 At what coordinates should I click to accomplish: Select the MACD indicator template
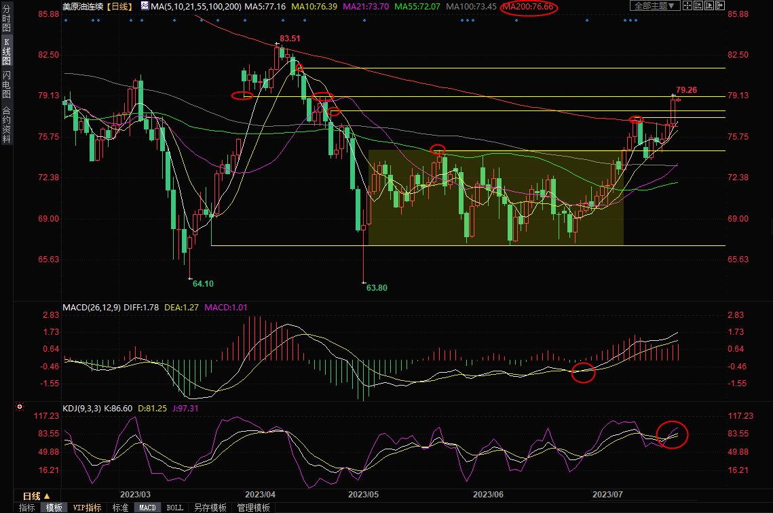click(147, 508)
